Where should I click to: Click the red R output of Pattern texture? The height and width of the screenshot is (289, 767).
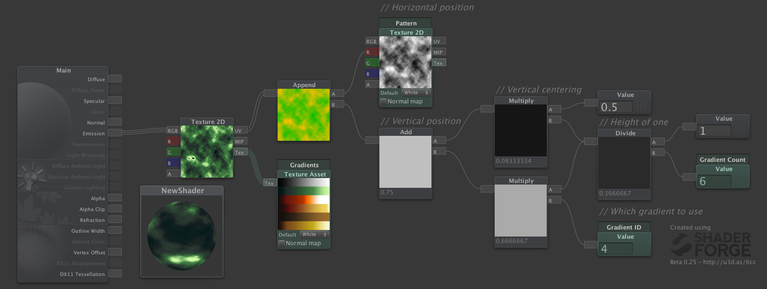tap(371, 52)
